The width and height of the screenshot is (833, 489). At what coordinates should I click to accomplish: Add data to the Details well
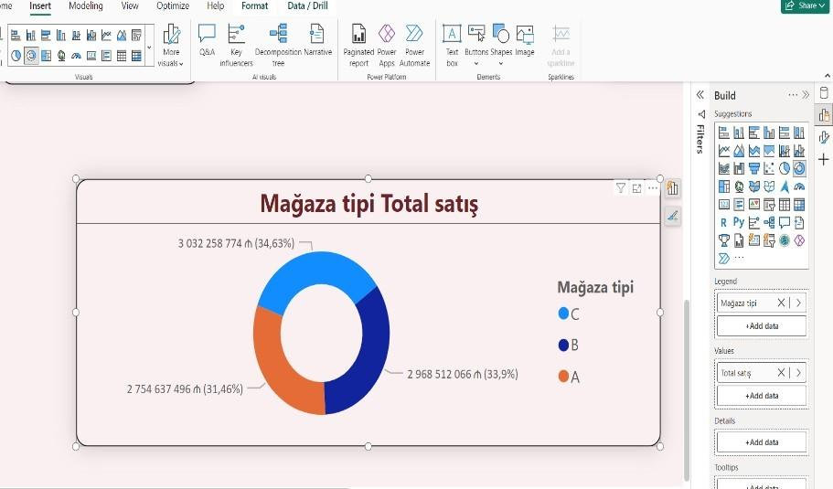(762, 442)
